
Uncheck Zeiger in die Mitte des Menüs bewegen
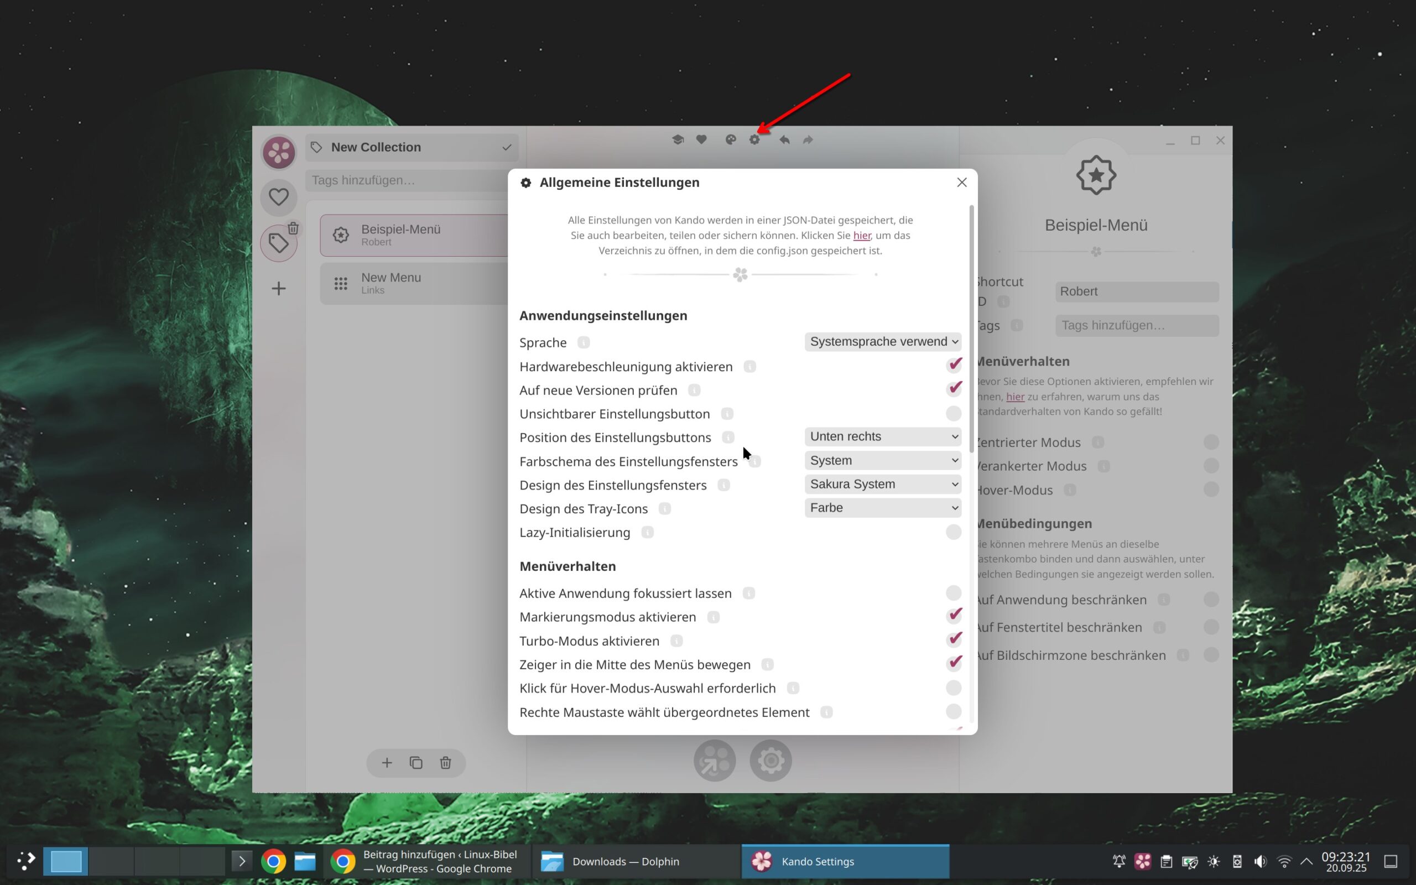(x=954, y=663)
